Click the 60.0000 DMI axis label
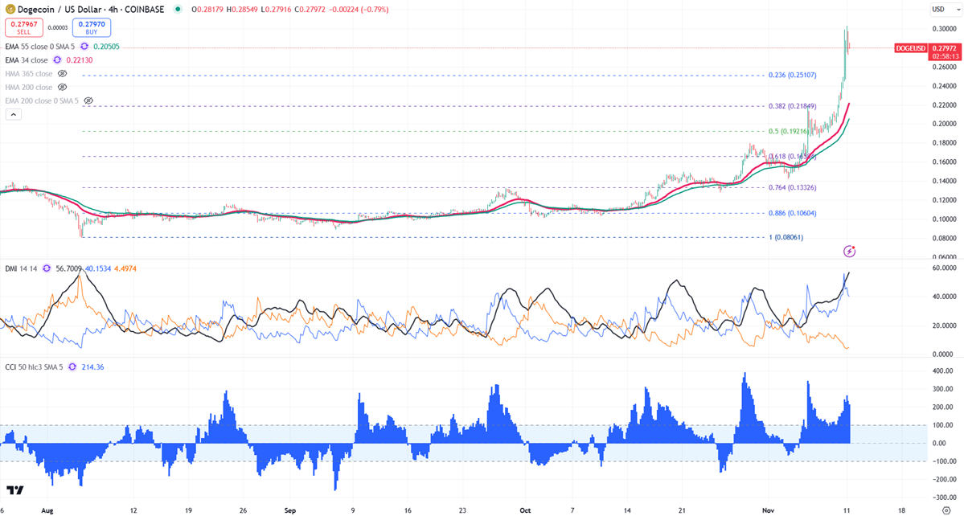This screenshot has height=516, width=964. coord(943,268)
